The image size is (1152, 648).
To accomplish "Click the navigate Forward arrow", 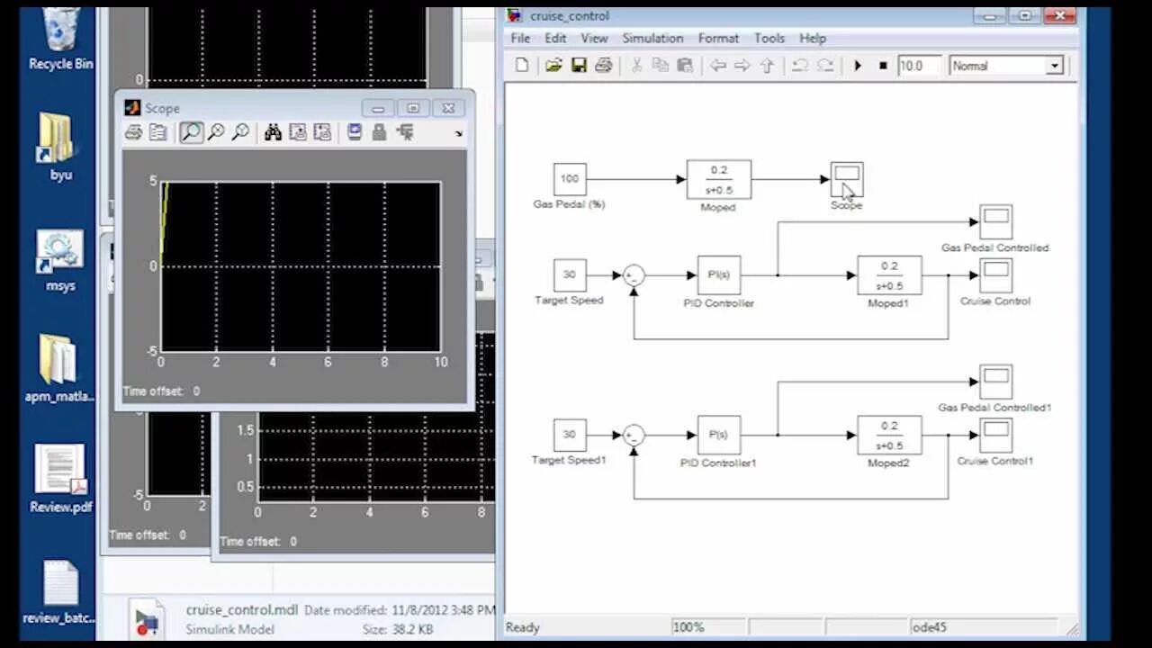I will 742,66.
